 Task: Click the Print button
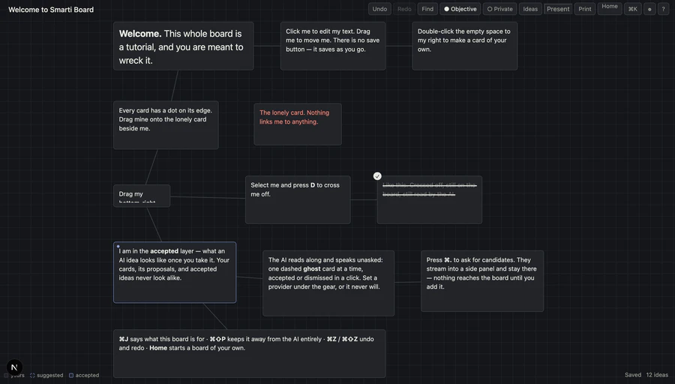point(584,9)
